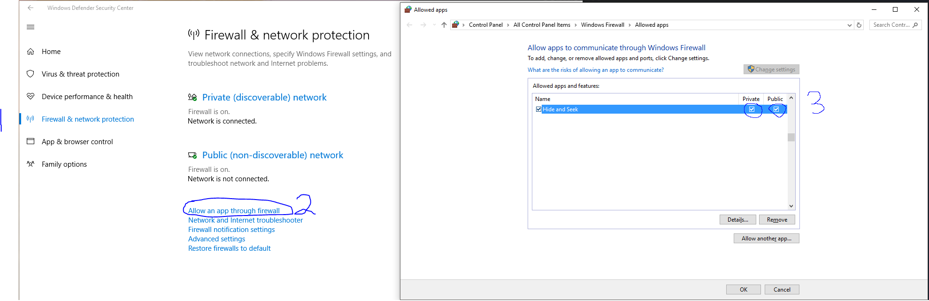The image size is (929, 301).
Task: Toggle Private checkbox for Hide and Seek
Action: 752,109
